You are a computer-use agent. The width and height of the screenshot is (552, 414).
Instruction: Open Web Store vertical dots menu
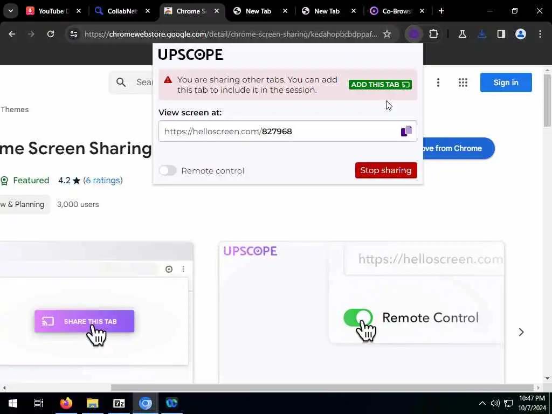438,82
